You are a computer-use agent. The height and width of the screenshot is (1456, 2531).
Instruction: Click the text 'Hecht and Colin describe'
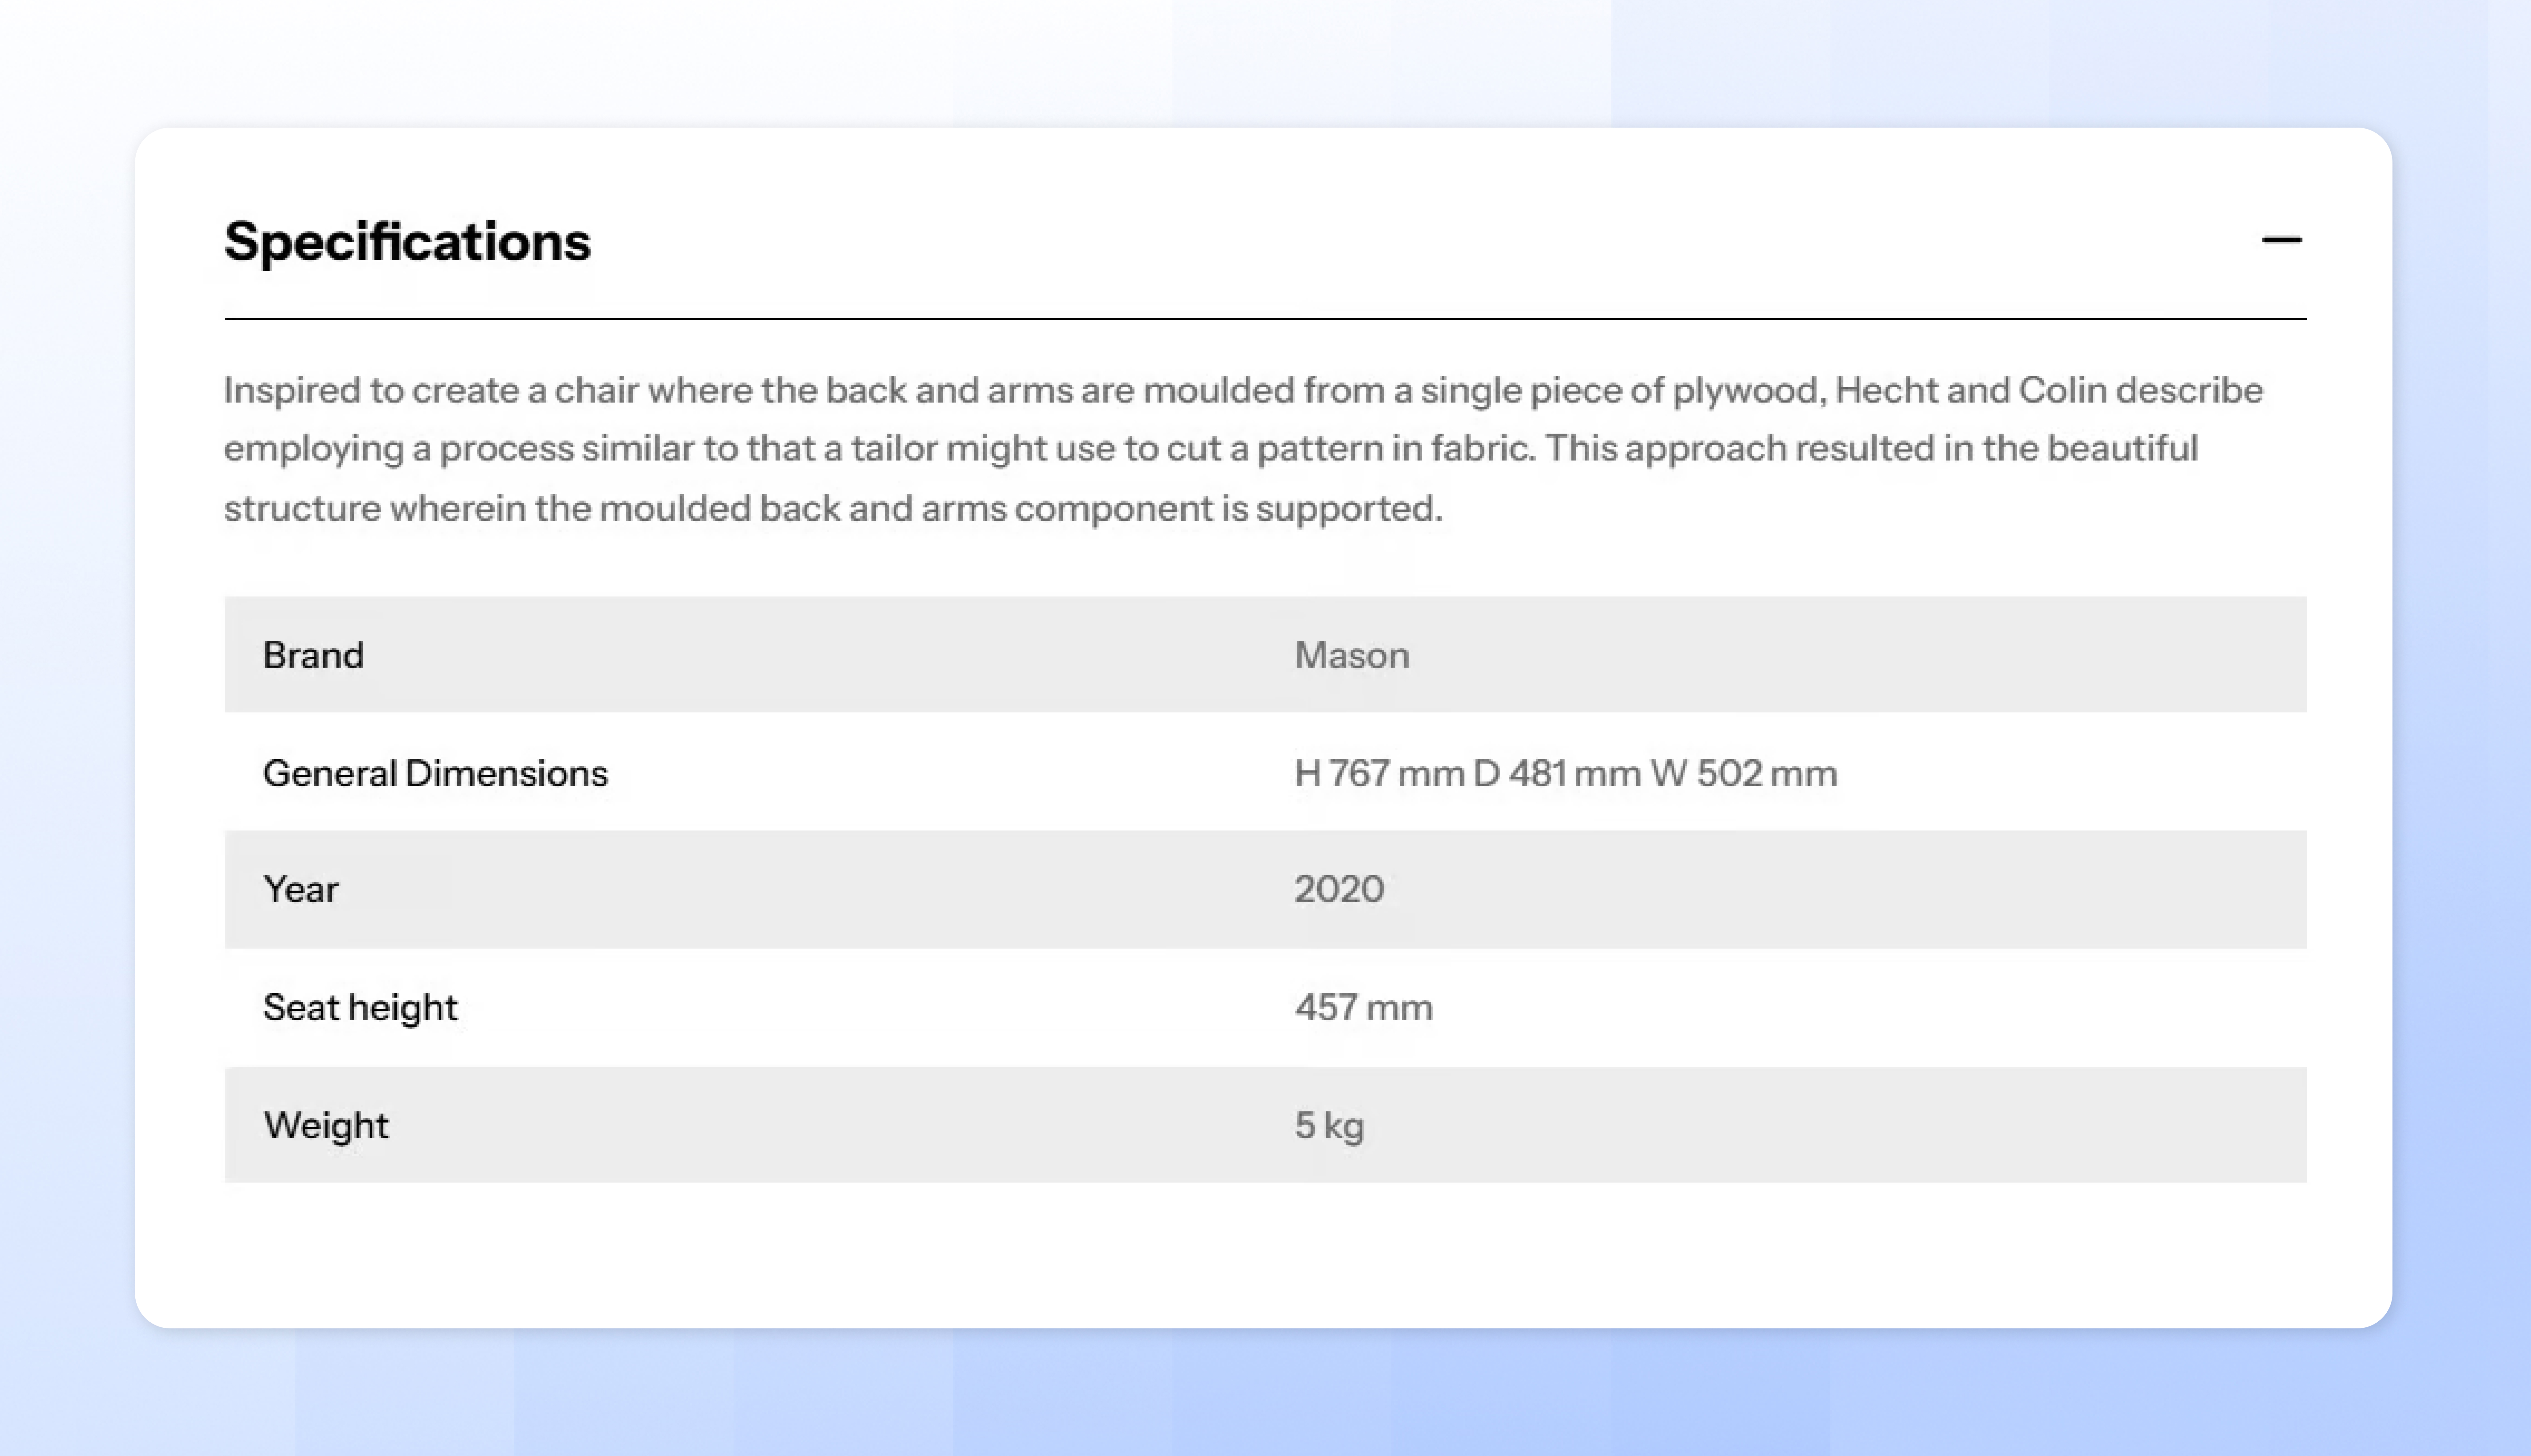pos(2049,390)
